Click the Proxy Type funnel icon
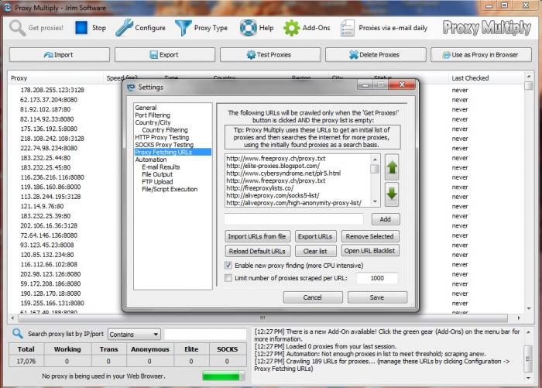The height and width of the screenshot is (388, 542). (x=183, y=28)
